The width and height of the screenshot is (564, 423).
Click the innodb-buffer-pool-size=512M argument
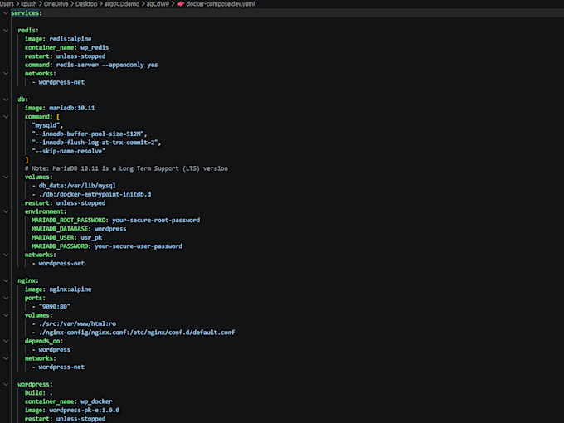click(x=90, y=134)
